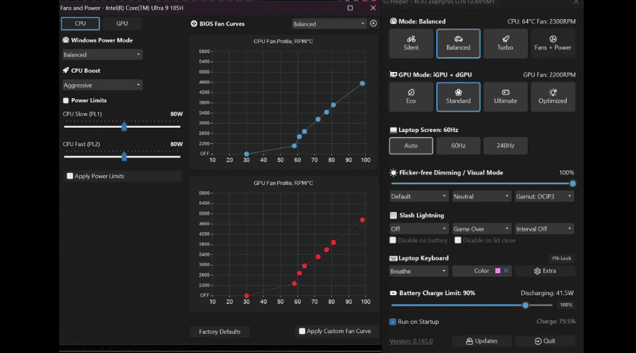Switch to the GPU tab
This screenshot has height=353, width=636.
click(122, 23)
